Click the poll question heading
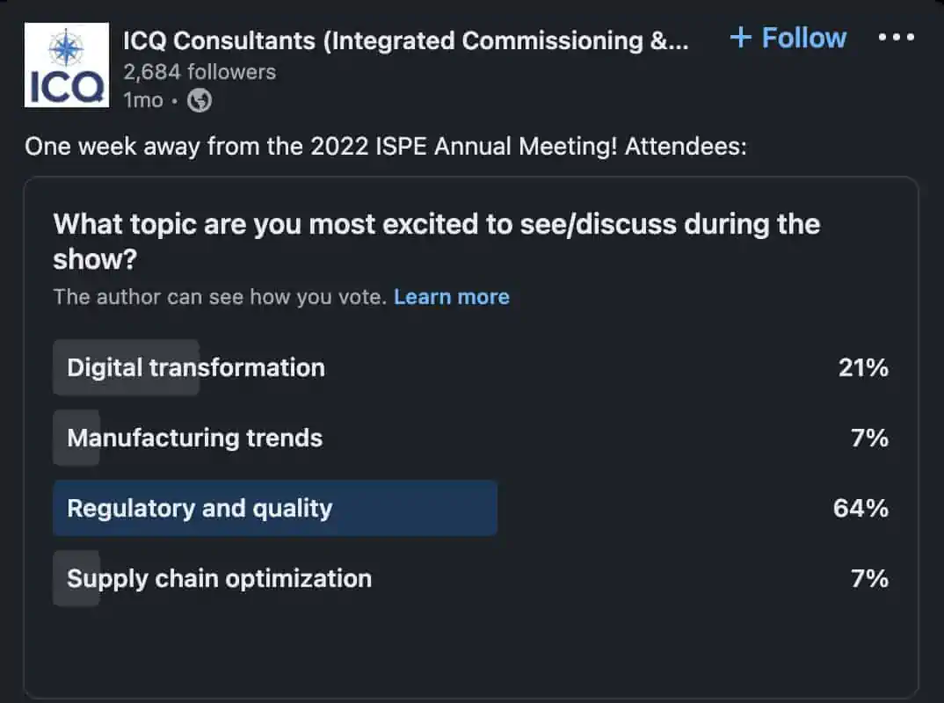 tap(437, 242)
